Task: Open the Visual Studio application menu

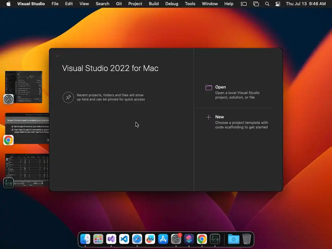Action: point(31,4)
